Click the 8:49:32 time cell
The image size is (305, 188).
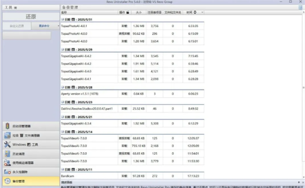(x=193, y=108)
